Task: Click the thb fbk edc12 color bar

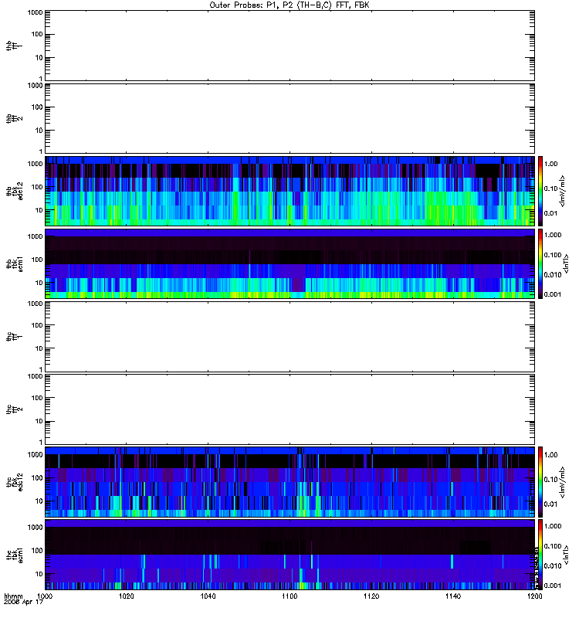Action: coord(540,191)
